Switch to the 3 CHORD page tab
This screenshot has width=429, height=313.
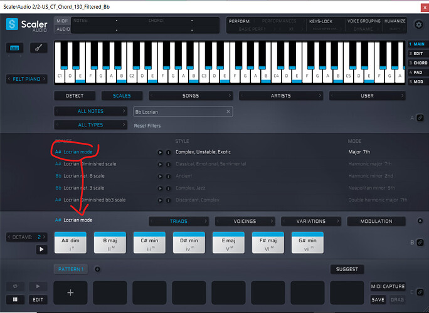click(x=418, y=63)
